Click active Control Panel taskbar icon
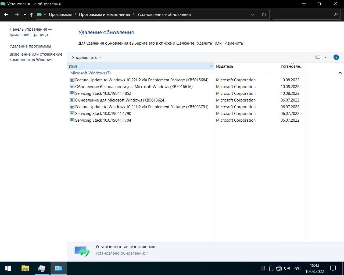This screenshot has width=344, height=275. pyautogui.click(x=59, y=268)
